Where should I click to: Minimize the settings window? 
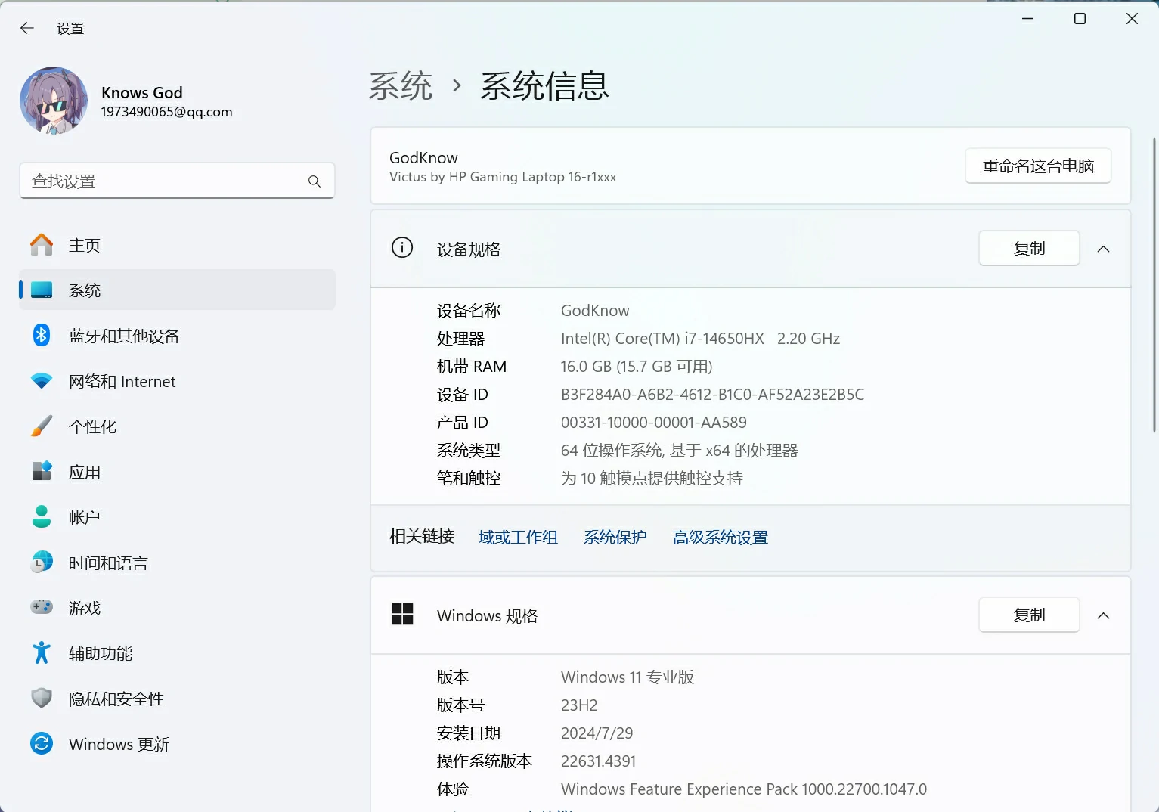point(1028,19)
